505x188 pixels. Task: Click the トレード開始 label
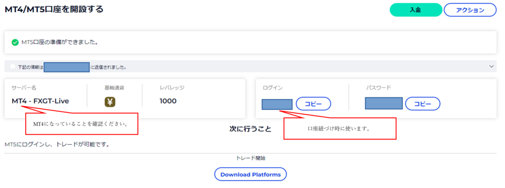(251, 158)
